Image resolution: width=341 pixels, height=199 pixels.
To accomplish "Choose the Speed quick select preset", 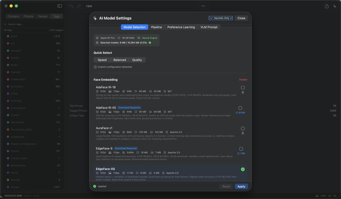I will [x=102, y=60].
